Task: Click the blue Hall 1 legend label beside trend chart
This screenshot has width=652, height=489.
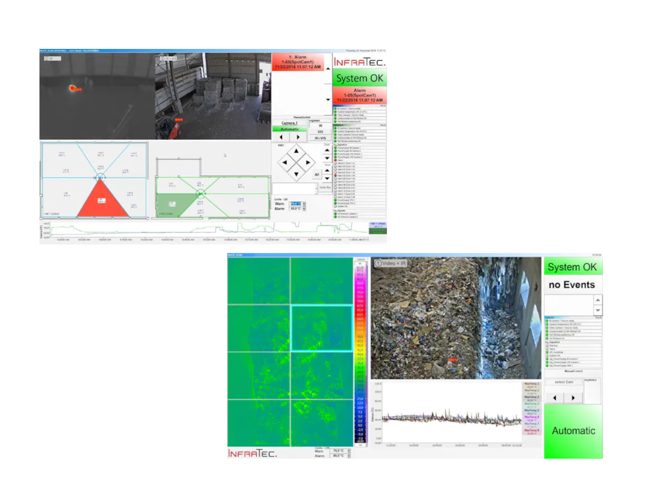Action: tap(377, 224)
